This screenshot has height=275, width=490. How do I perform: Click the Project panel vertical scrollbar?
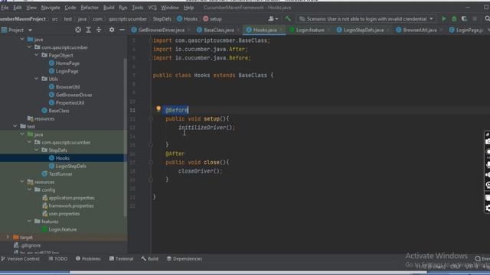tap(126, 137)
